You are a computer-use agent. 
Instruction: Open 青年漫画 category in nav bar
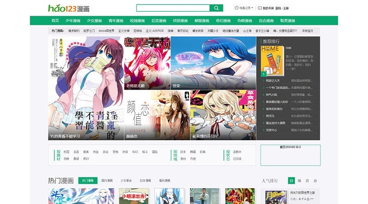(116, 21)
